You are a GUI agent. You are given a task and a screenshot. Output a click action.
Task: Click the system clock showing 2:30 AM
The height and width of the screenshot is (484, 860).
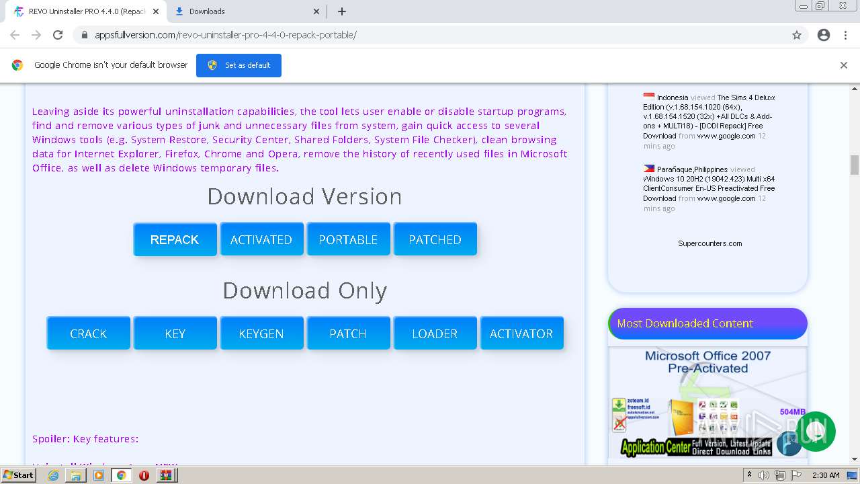click(826, 475)
